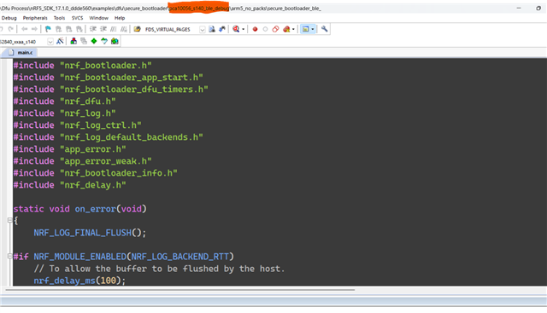
Task: Expand the FDS_VIRTUAL_PAGES find dropdown
Action: tap(202, 30)
